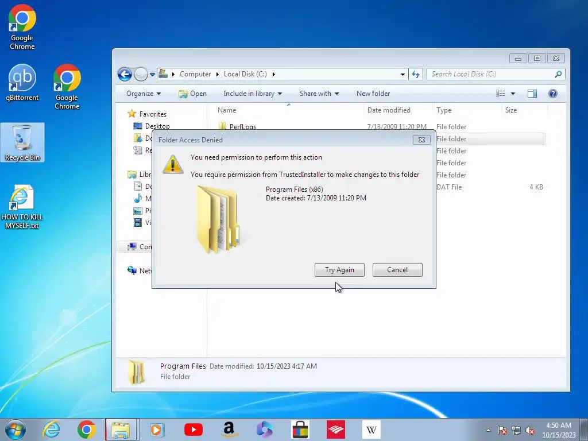
Task: Launch Internet Explorer from the taskbar
Action: pyautogui.click(x=51, y=430)
